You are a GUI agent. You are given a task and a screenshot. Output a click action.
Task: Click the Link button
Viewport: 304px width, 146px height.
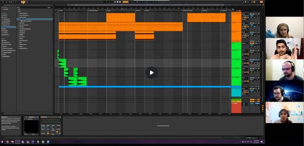tap(3, 2)
